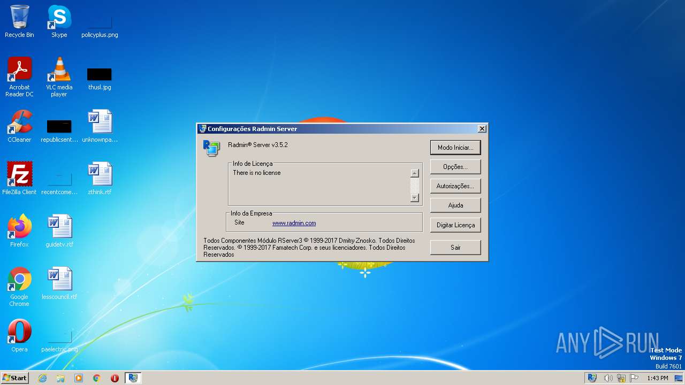Click the Modo Iniciar button
685x385 pixels.
[455, 147]
